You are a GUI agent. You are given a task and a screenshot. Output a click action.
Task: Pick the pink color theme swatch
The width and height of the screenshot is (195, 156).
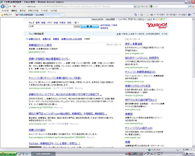pyautogui.click(x=156, y=19)
